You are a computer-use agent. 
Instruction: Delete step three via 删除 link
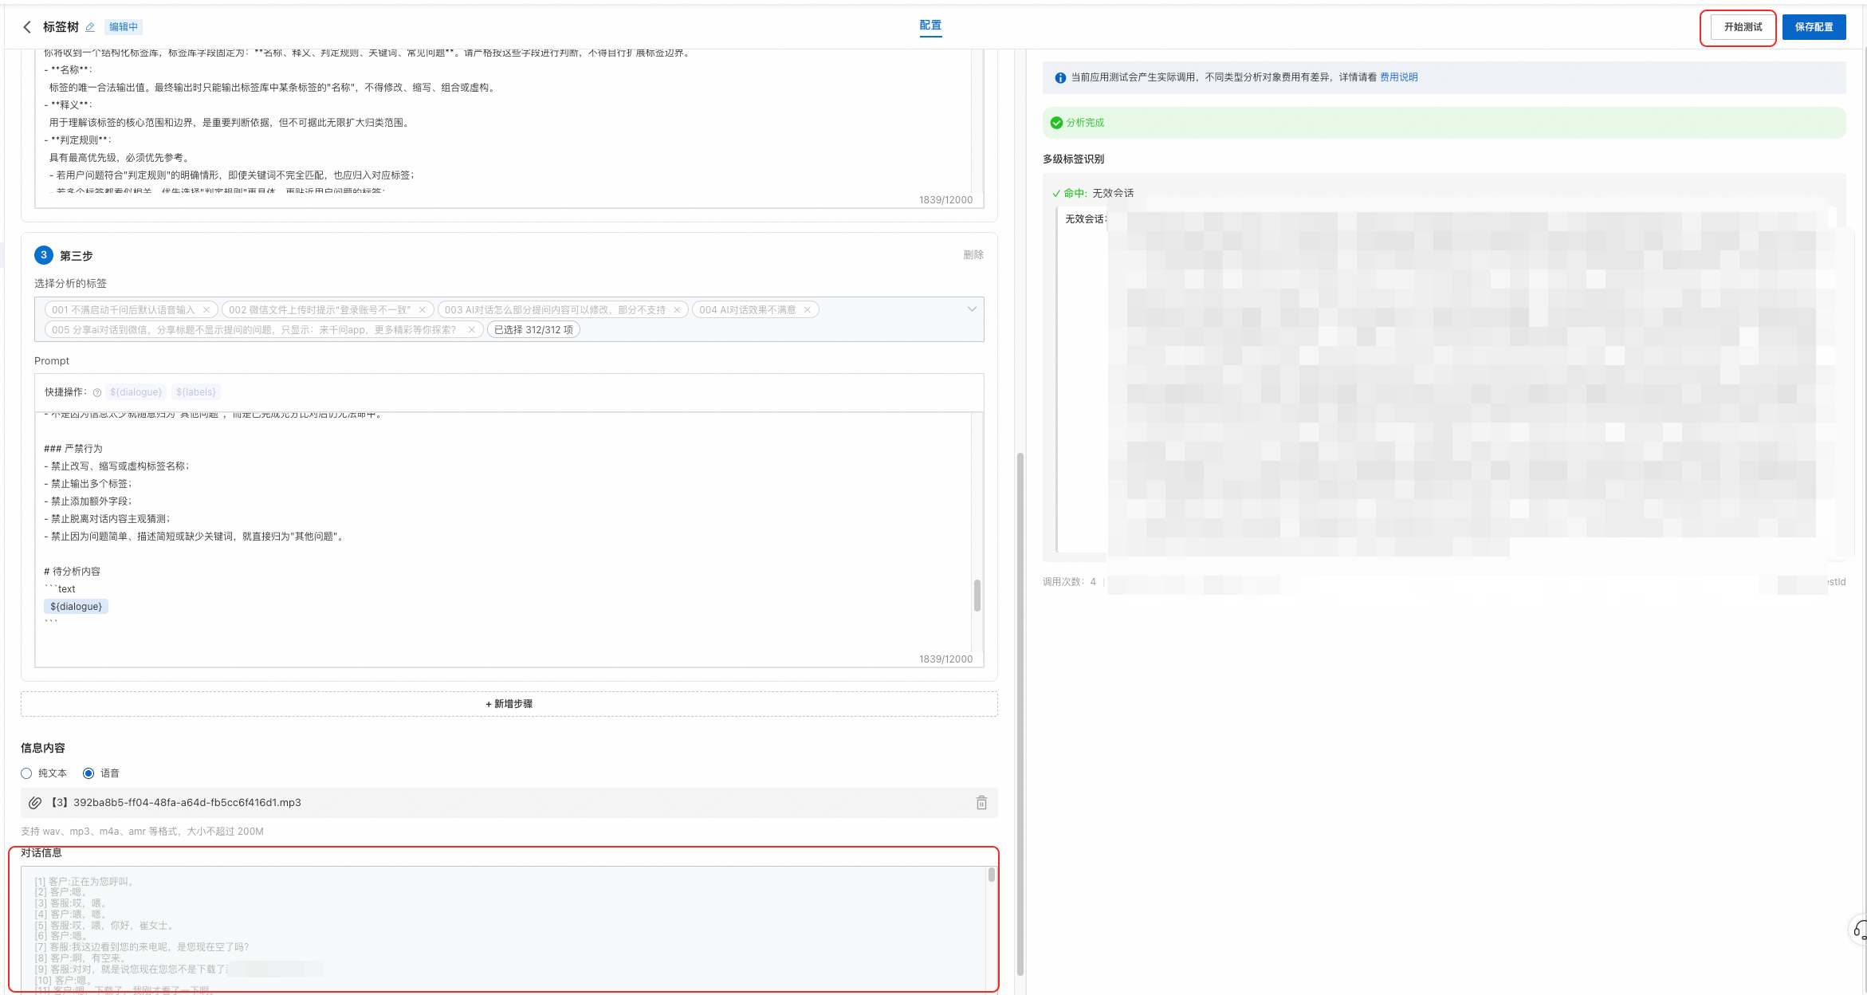(x=973, y=255)
